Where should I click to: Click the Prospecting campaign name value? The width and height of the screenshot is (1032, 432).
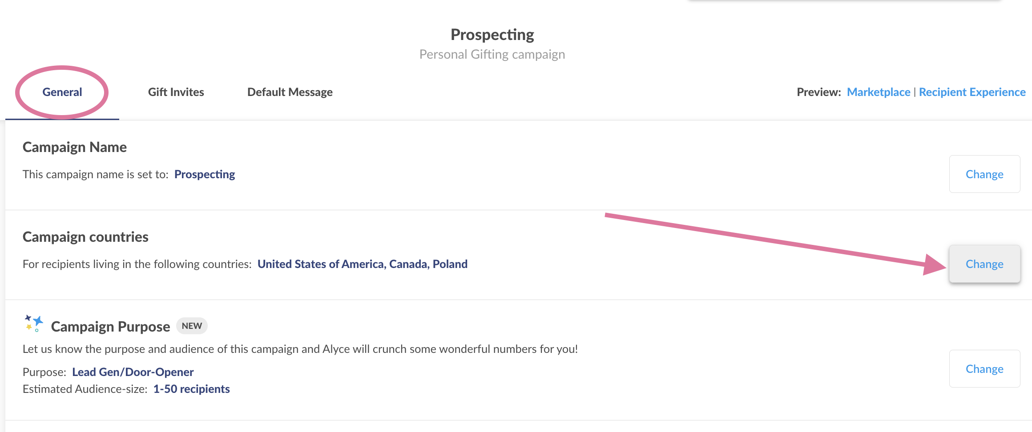205,174
